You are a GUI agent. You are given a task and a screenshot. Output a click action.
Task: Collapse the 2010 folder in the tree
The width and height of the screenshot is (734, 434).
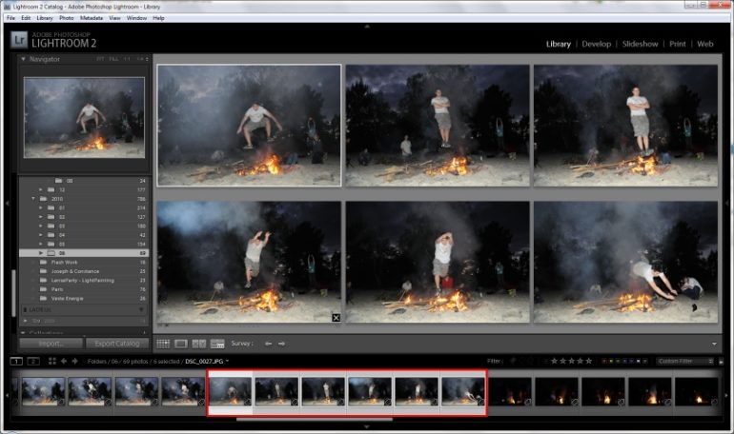[33, 198]
